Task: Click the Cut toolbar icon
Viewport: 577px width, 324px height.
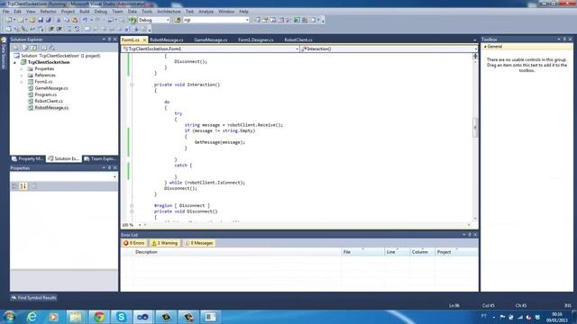Action: pos(59,20)
